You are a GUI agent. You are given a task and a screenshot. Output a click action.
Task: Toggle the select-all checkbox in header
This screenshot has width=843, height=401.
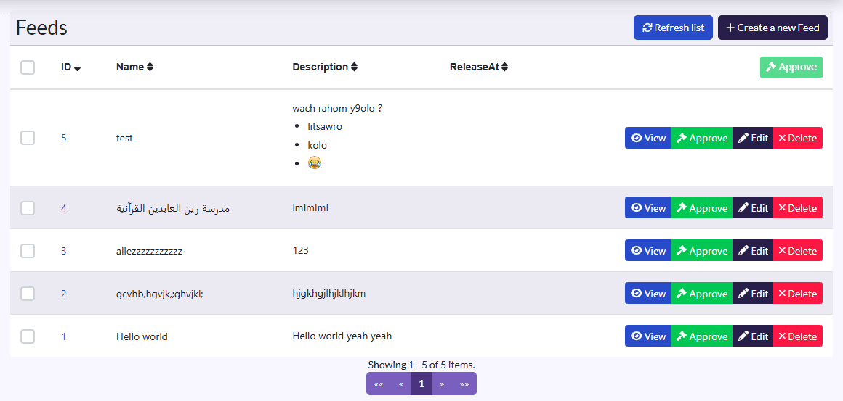tap(28, 67)
